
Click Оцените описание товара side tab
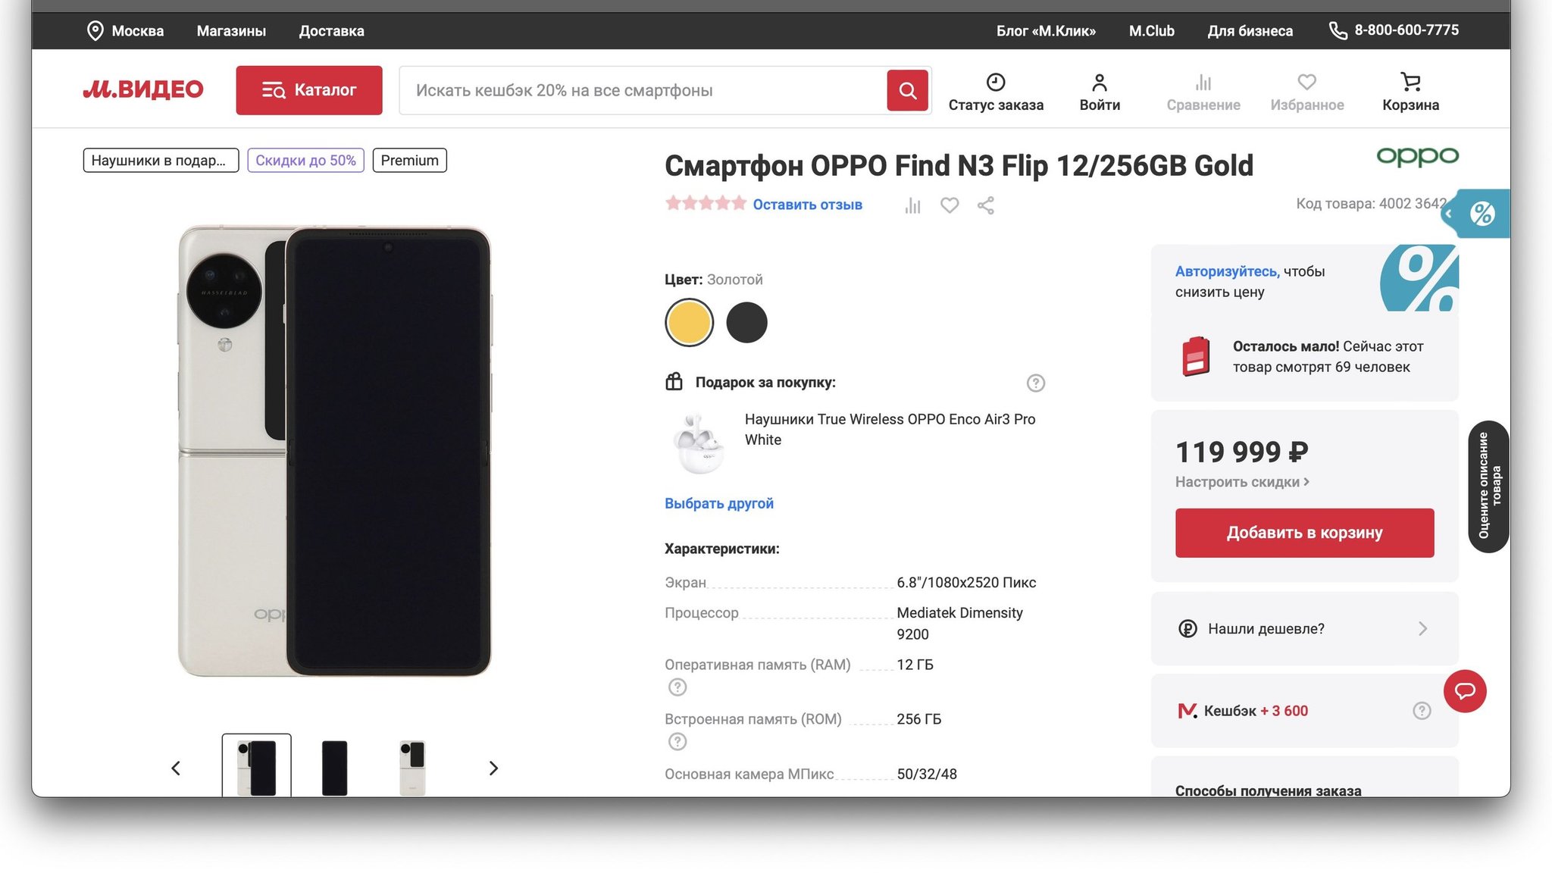point(1488,487)
